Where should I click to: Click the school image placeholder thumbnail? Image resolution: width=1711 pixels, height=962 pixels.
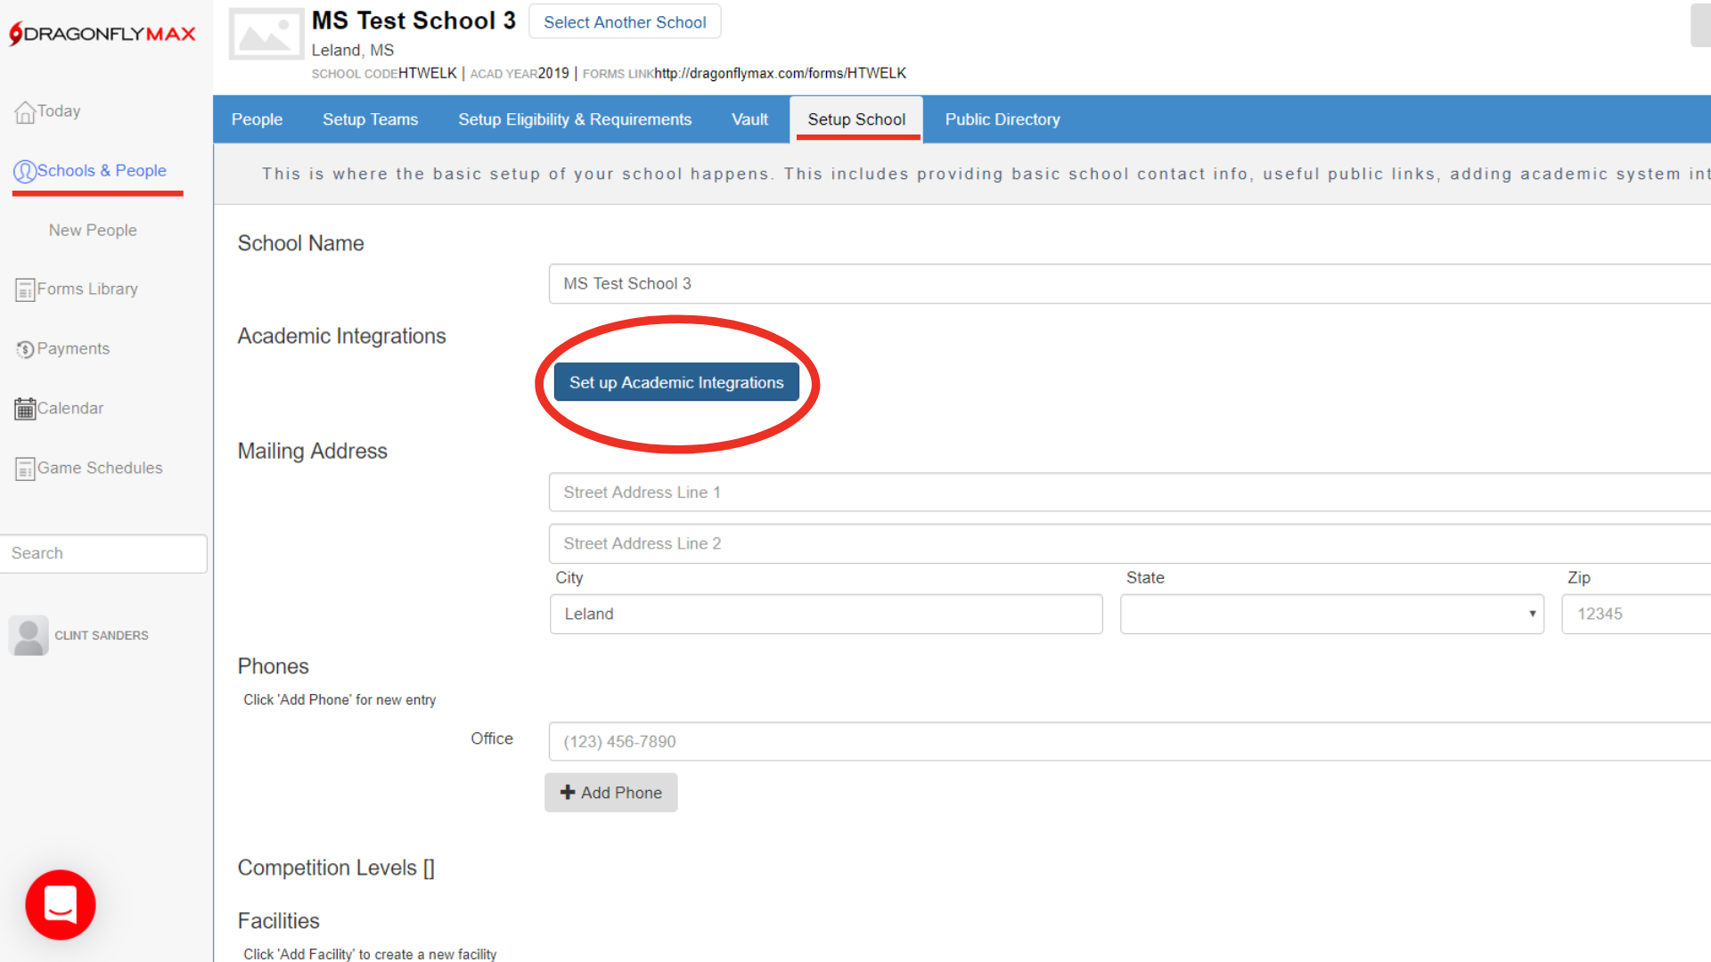click(x=266, y=34)
